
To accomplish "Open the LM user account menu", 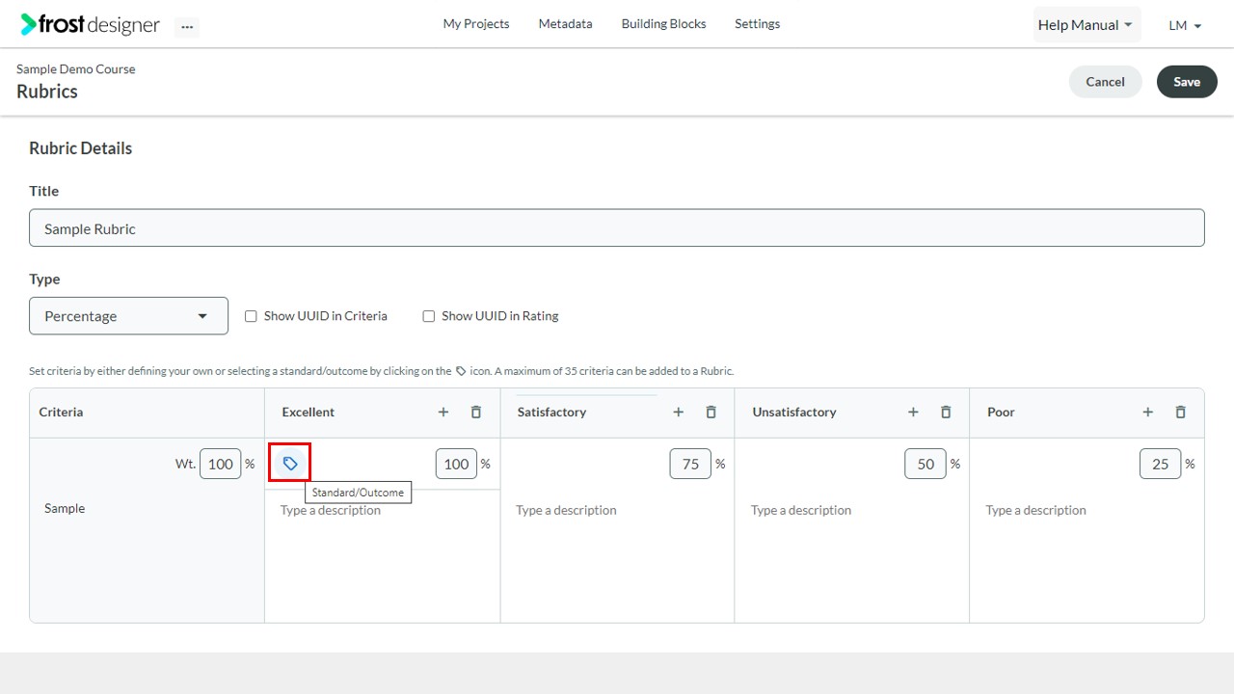I will pyautogui.click(x=1185, y=26).
